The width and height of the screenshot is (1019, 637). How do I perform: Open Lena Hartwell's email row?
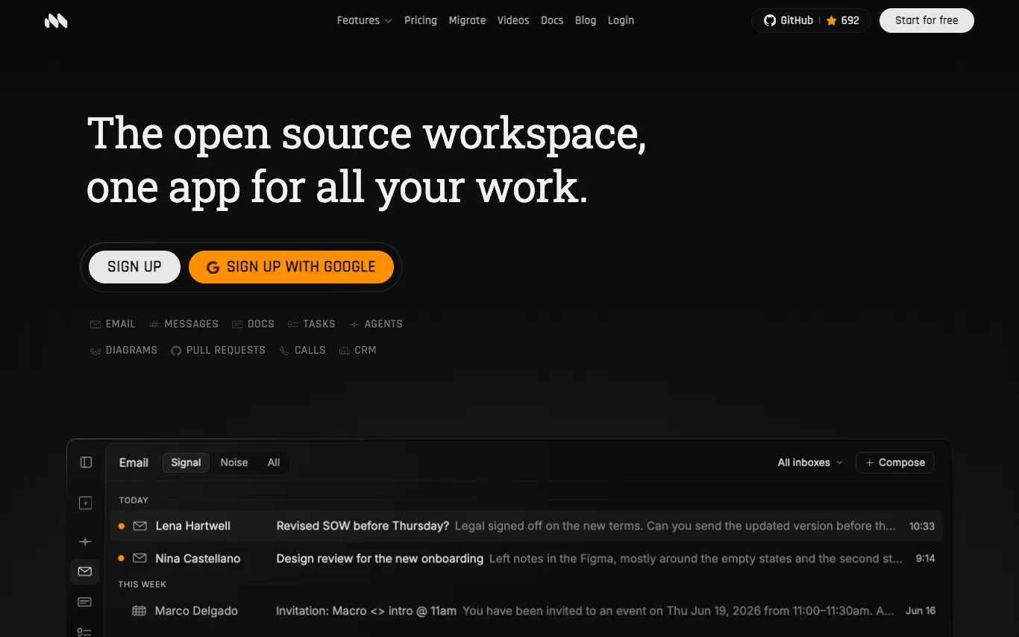click(527, 526)
